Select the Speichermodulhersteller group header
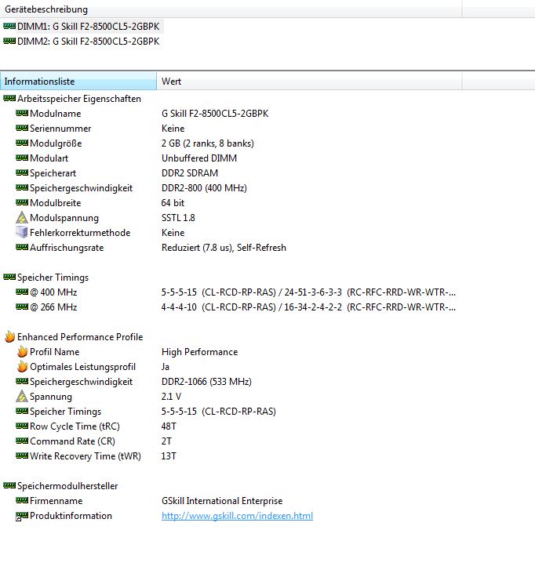This screenshot has width=535, height=577. click(67, 486)
